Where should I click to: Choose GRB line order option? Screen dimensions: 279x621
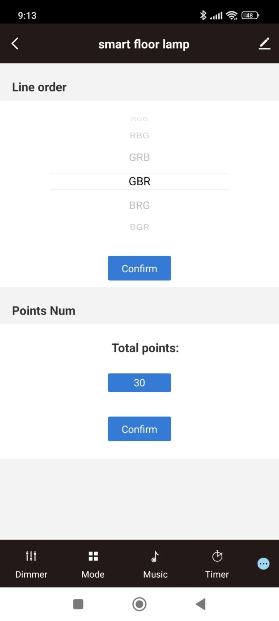point(139,157)
